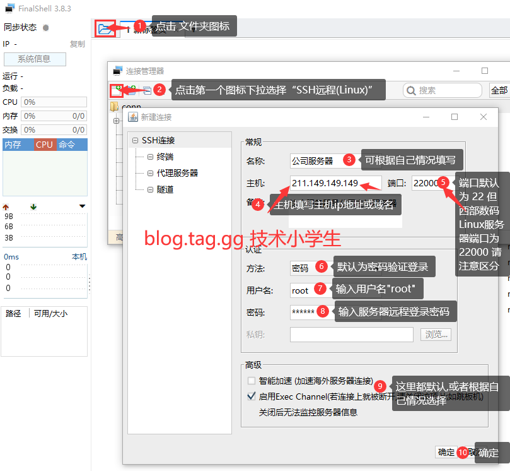Screen dimensions: 510x471
Task: Open connection manager via the folder icon
Action: pyautogui.click(x=105, y=28)
